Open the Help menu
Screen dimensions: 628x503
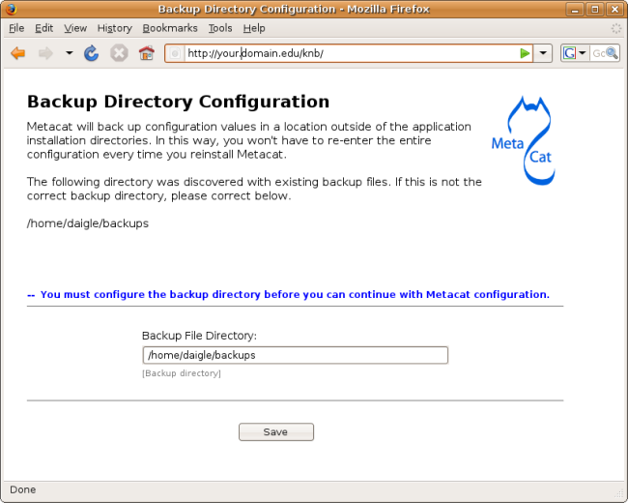point(254,29)
